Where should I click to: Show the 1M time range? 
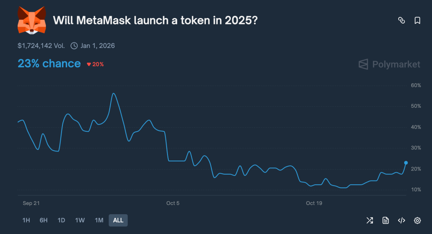[x=99, y=220]
